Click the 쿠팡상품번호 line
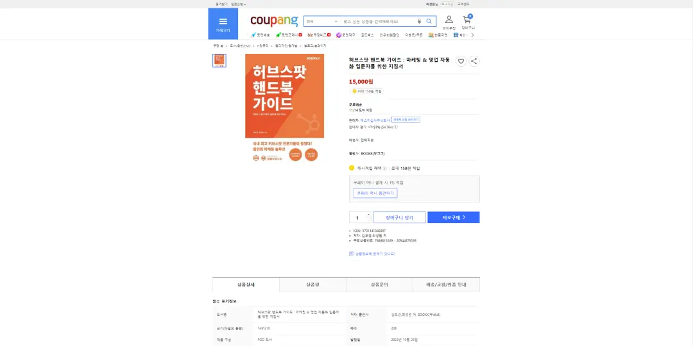This screenshot has width=693, height=346. [x=384, y=241]
